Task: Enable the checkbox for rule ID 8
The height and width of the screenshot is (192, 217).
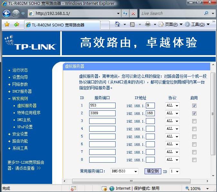Action: pos(194,160)
